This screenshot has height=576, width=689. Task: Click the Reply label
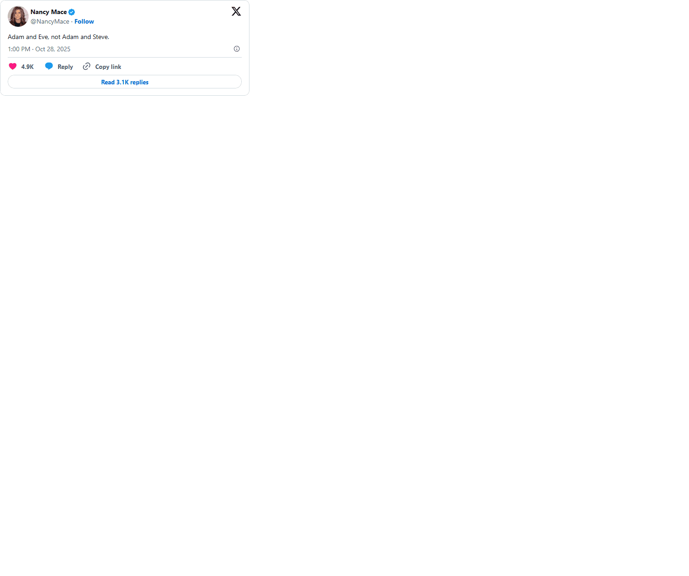click(x=65, y=67)
